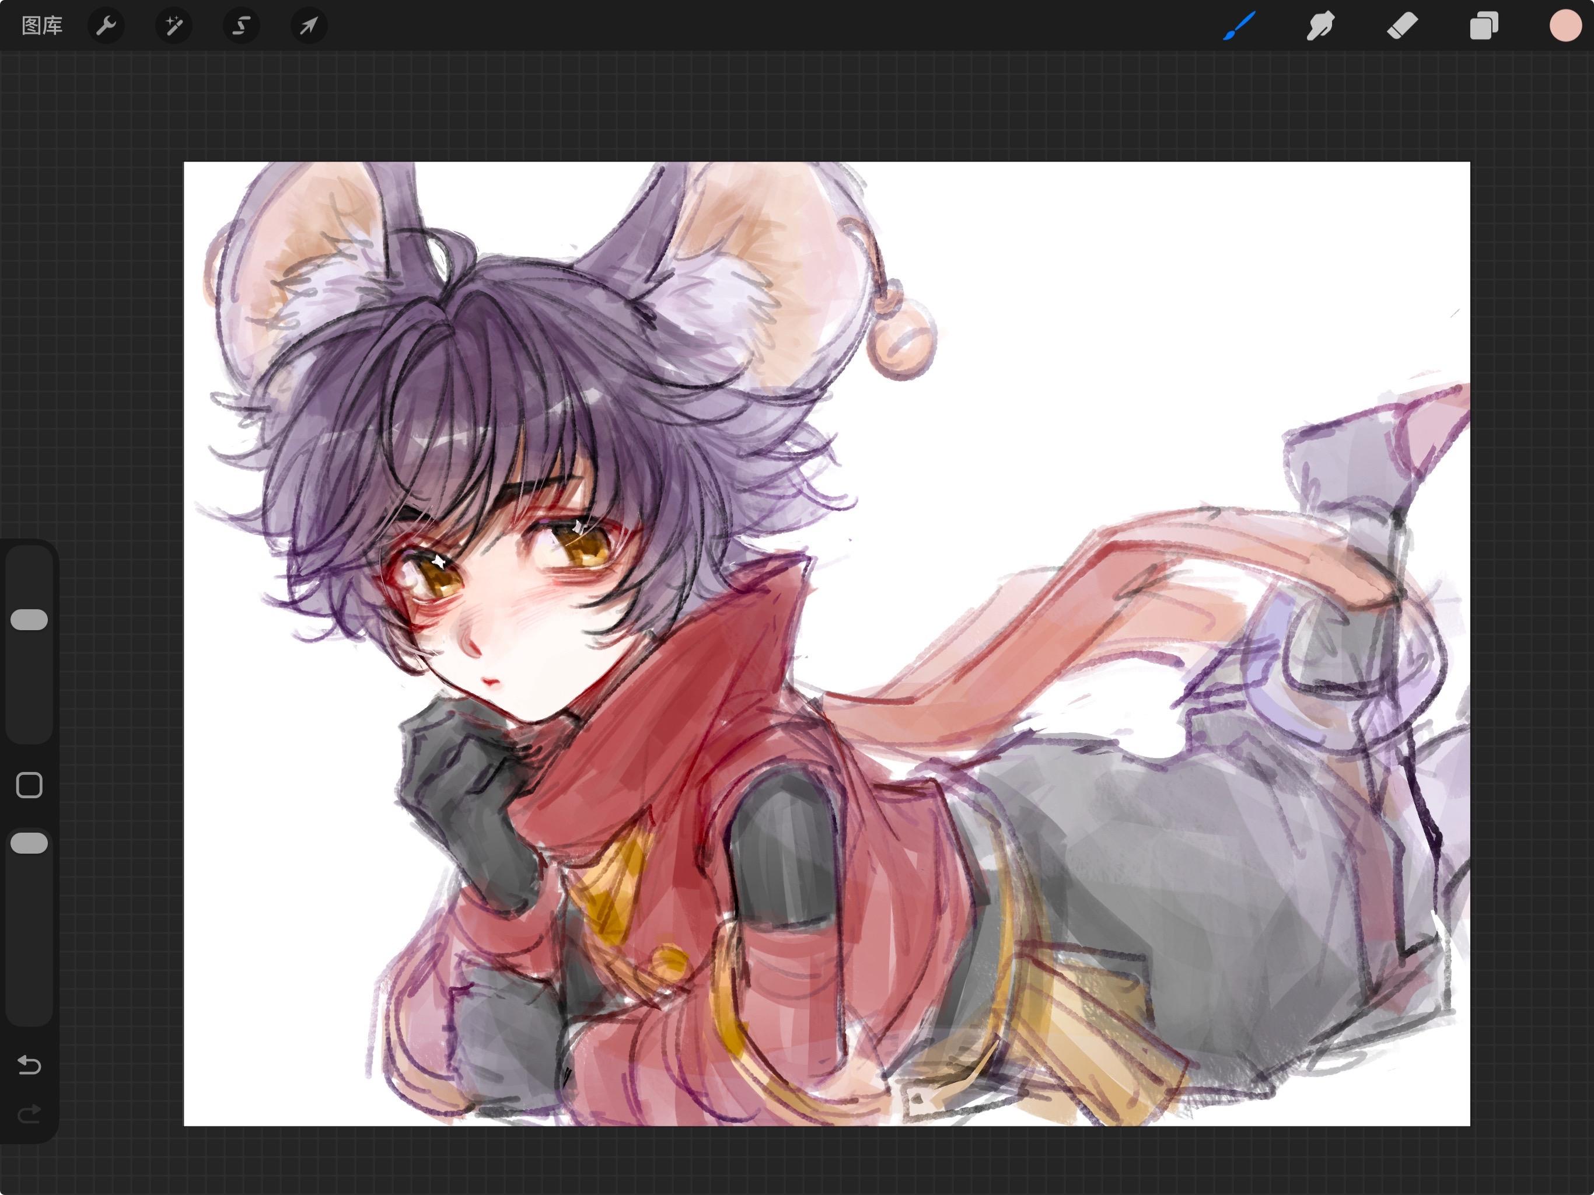
Task: Undo the last stroke with the arrow
Action: coord(30,1064)
